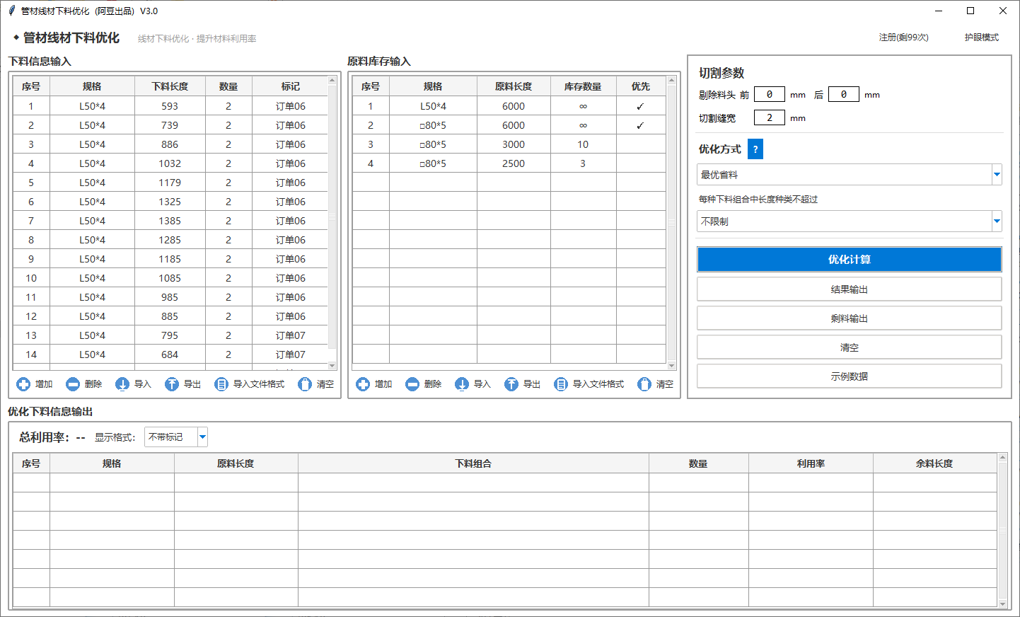Click the 结果输出 button

click(849, 289)
